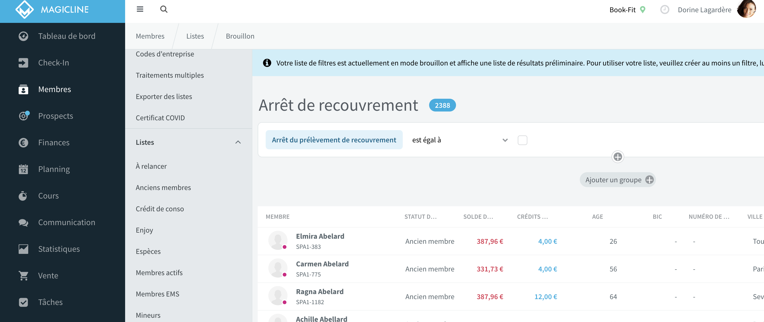Open the Communication menu item
The image size is (764, 322).
point(63,222)
